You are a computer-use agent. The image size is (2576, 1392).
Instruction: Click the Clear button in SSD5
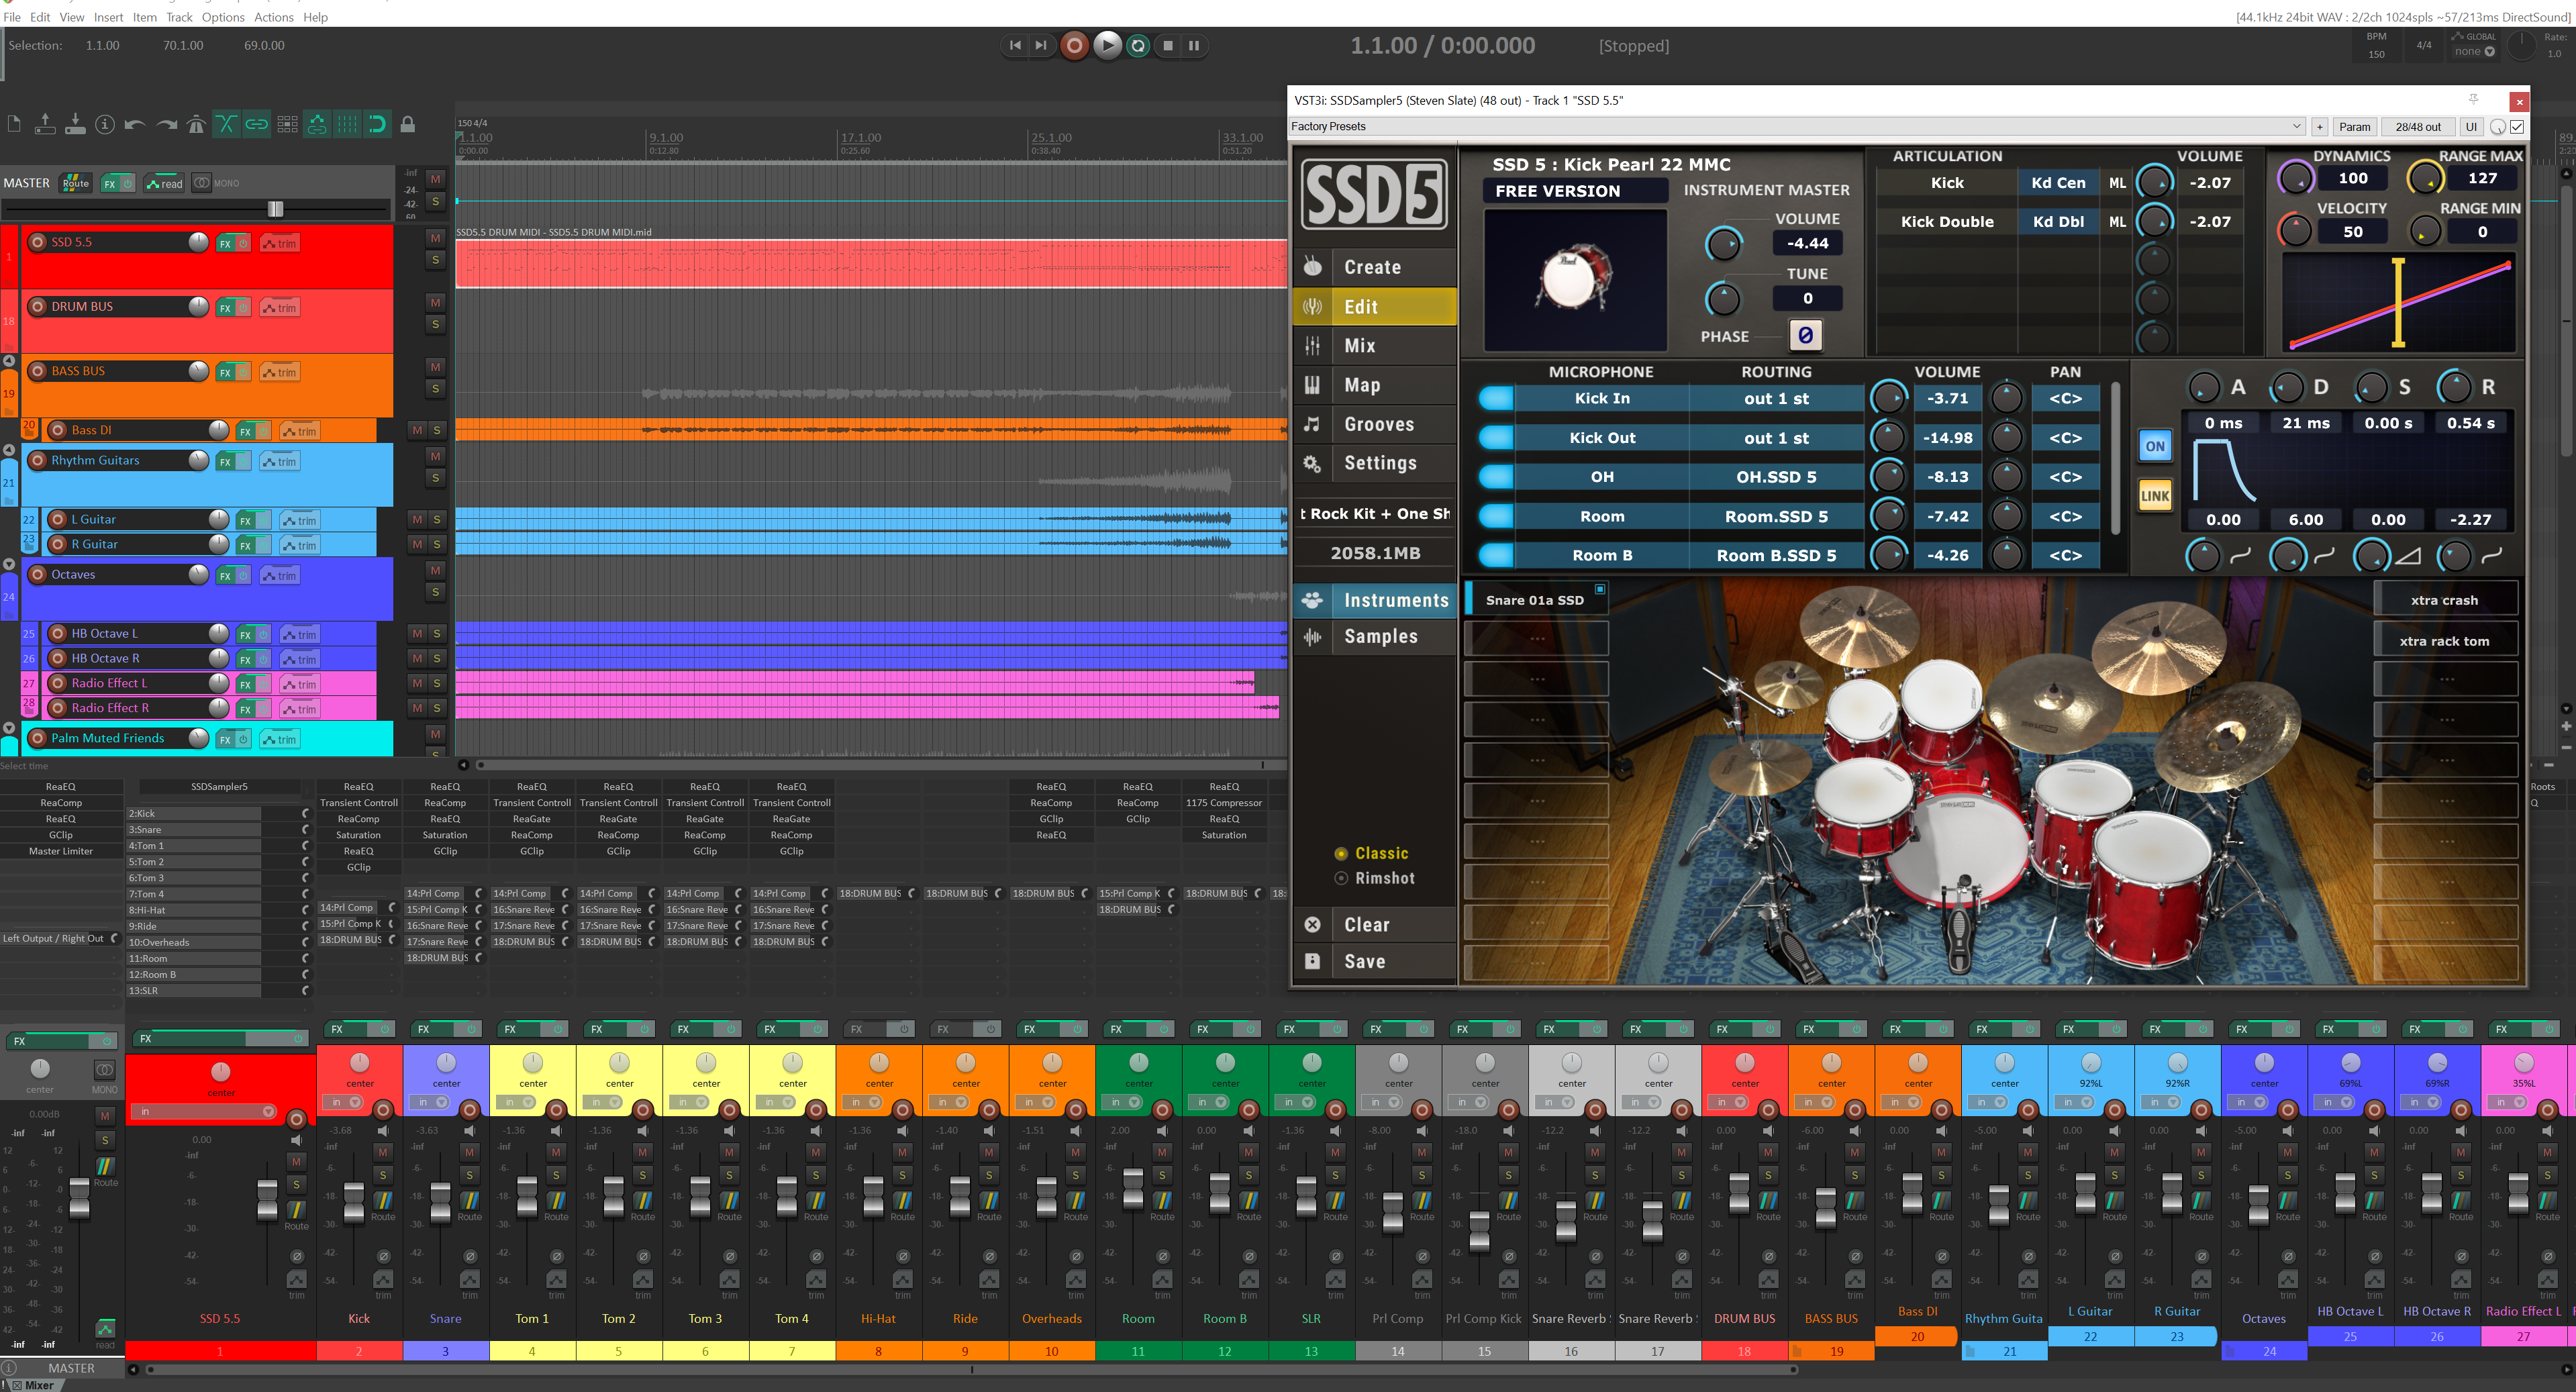[x=1365, y=924]
